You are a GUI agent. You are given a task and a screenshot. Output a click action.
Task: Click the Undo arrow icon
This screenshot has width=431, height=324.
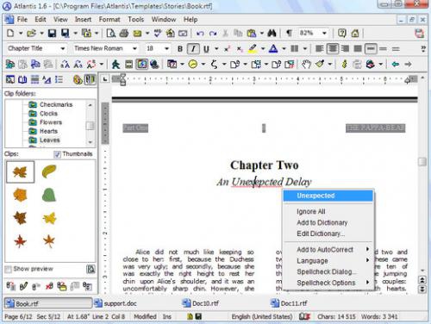200,34
